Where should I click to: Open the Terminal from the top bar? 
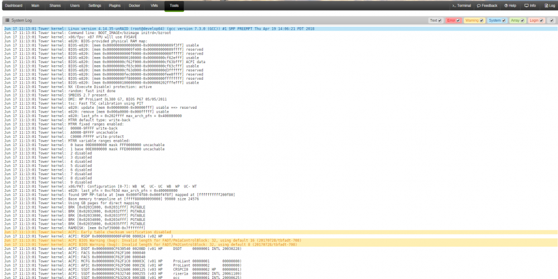tap(461, 6)
